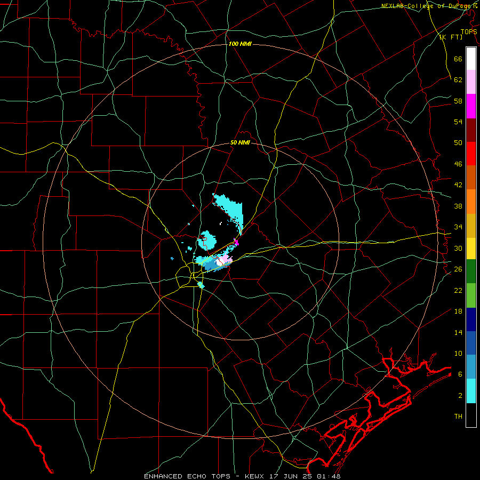Select the dark red legend swatch
Screen dimensions: 480x480
[x=471, y=130]
